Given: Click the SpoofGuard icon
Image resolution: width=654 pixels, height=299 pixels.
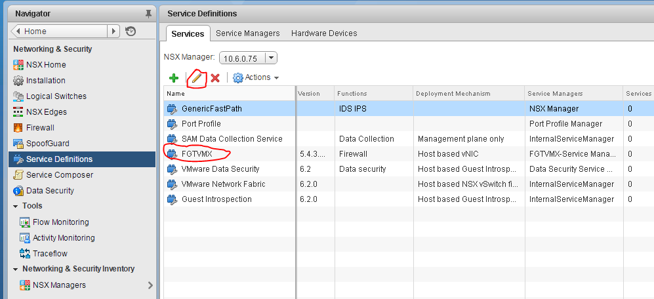Looking at the screenshot, I should pyautogui.click(x=18, y=144).
